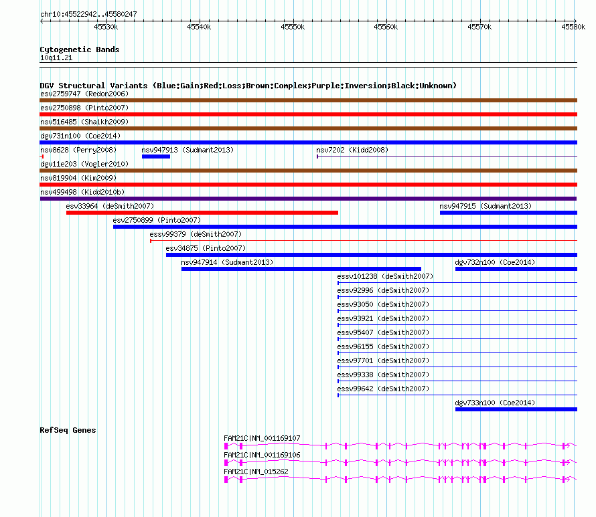This screenshot has width=596, height=517.
Task: Click the chr10:45522942..45580247 coordinate label
Action: [x=88, y=14]
